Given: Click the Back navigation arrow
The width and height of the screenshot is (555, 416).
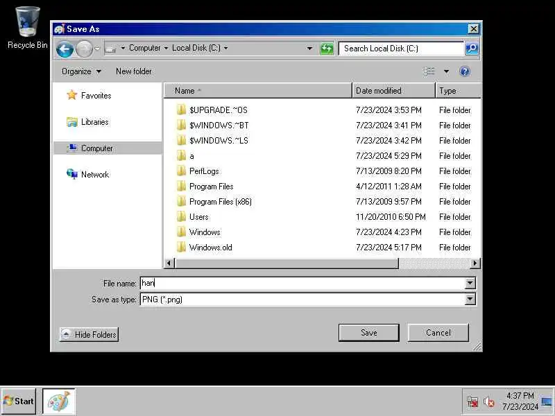Looking at the screenshot, I should coord(65,49).
